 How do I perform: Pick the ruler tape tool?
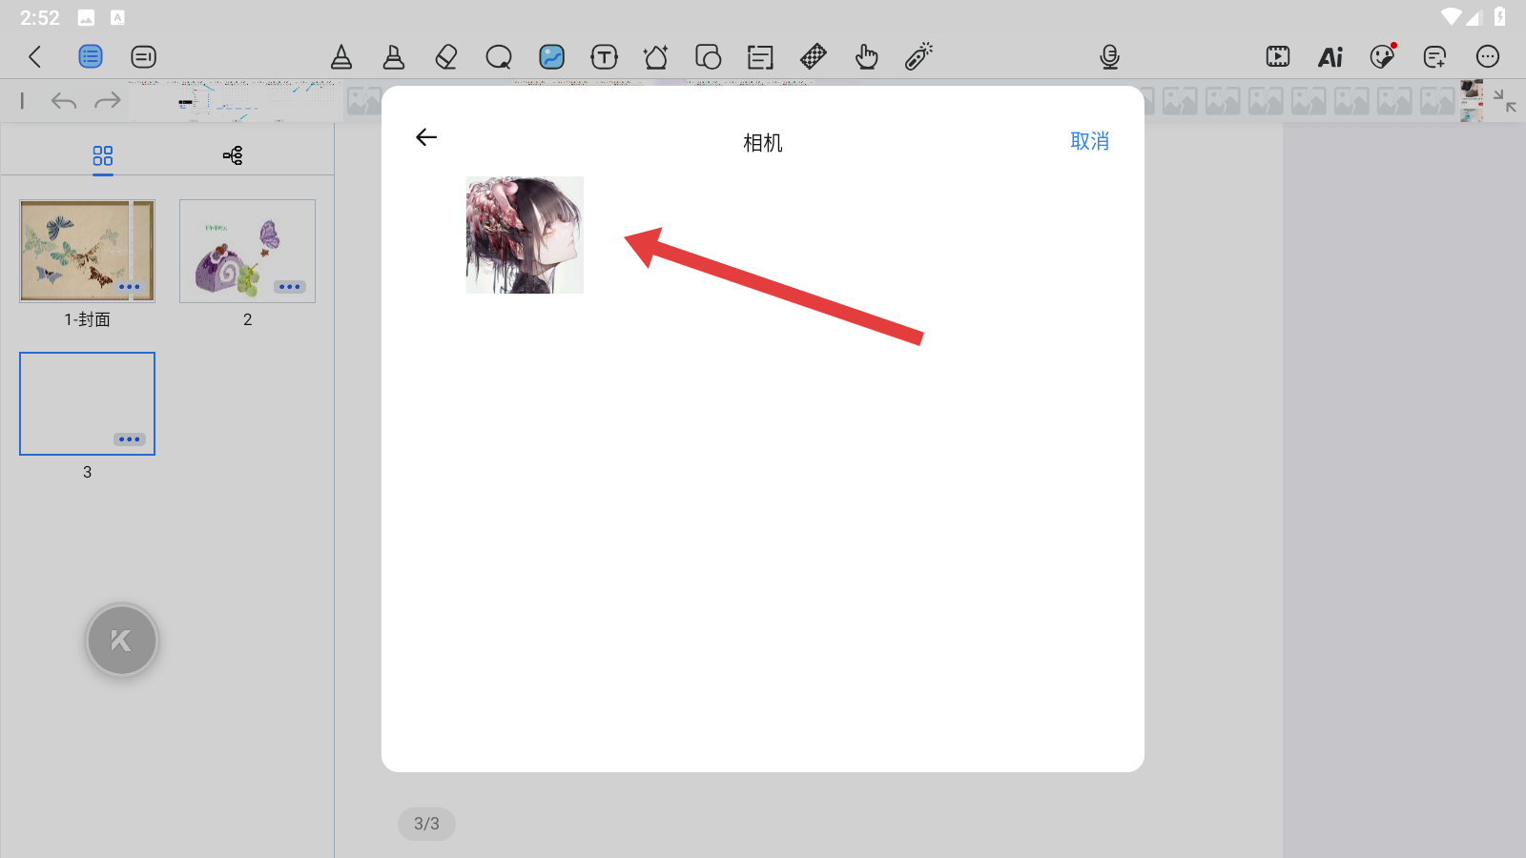[x=813, y=57]
